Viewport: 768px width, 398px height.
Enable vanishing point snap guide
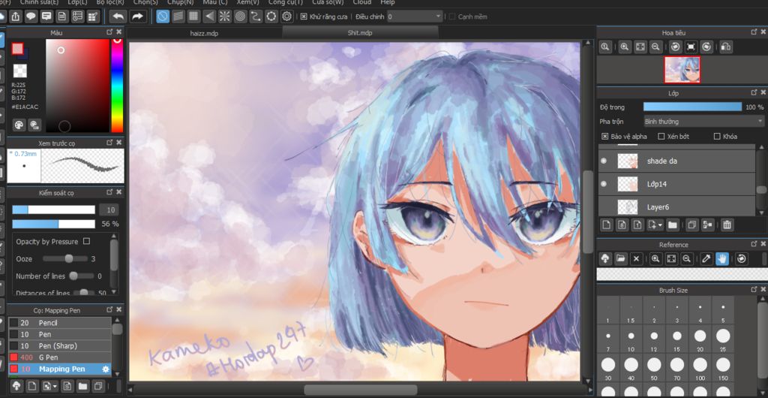point(209,17)
